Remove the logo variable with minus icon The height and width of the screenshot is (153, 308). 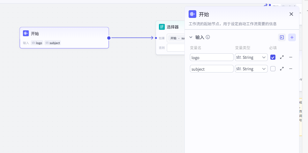coord(290,57)
